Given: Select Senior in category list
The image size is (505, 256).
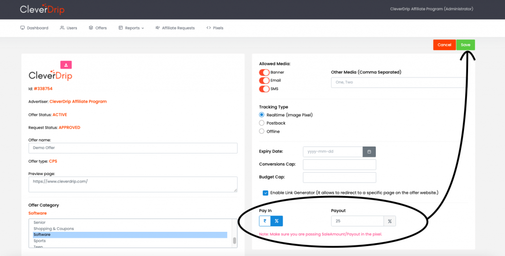Looking at the screenshot, I should [130, 222].
